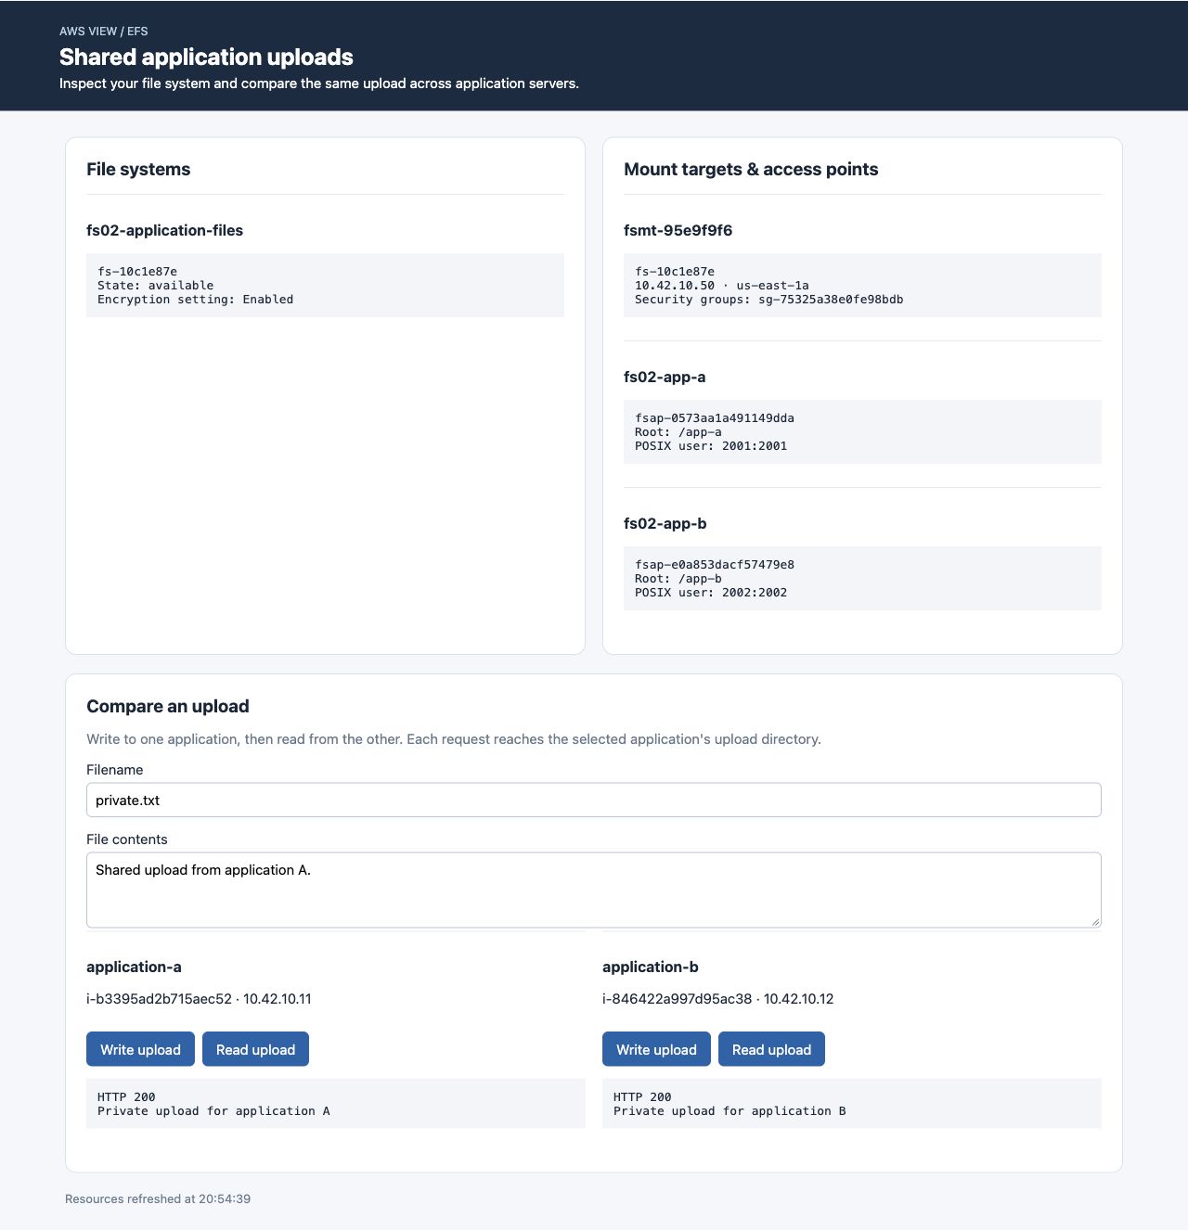Click the application-a heading

coord(134,967)
